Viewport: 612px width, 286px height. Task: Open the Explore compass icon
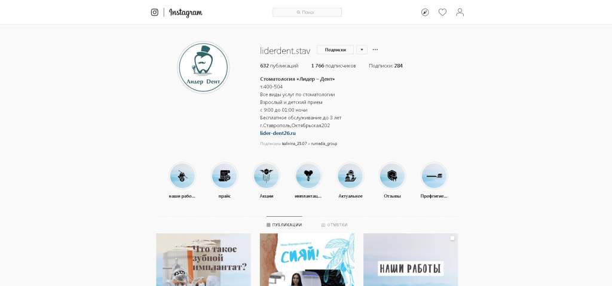pyautogui.click(x=425, y=13)
